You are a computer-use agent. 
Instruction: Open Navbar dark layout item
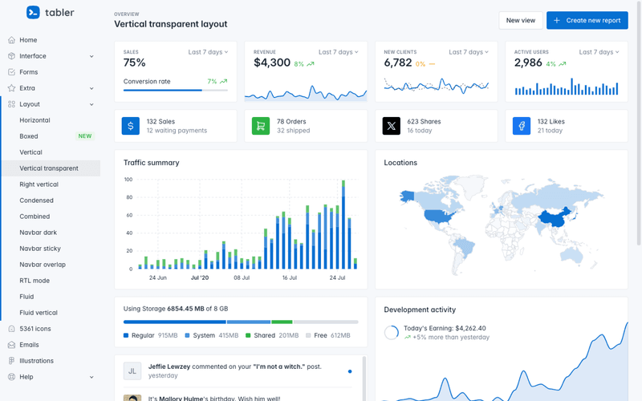coord(51,233)
